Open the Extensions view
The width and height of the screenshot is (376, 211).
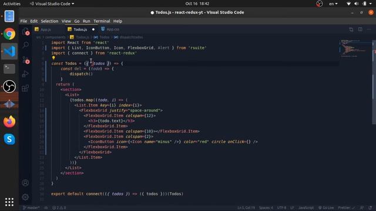25,88
